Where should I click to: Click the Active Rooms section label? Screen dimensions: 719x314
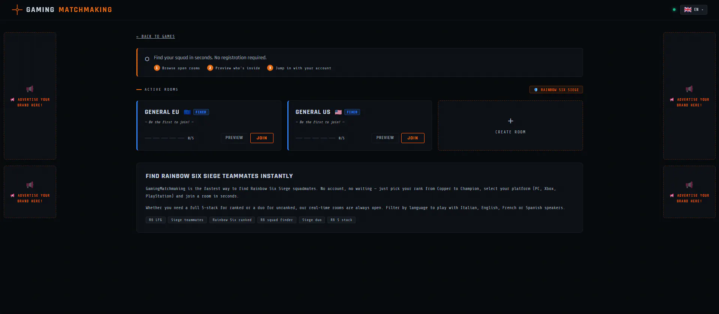click(161, 90)
